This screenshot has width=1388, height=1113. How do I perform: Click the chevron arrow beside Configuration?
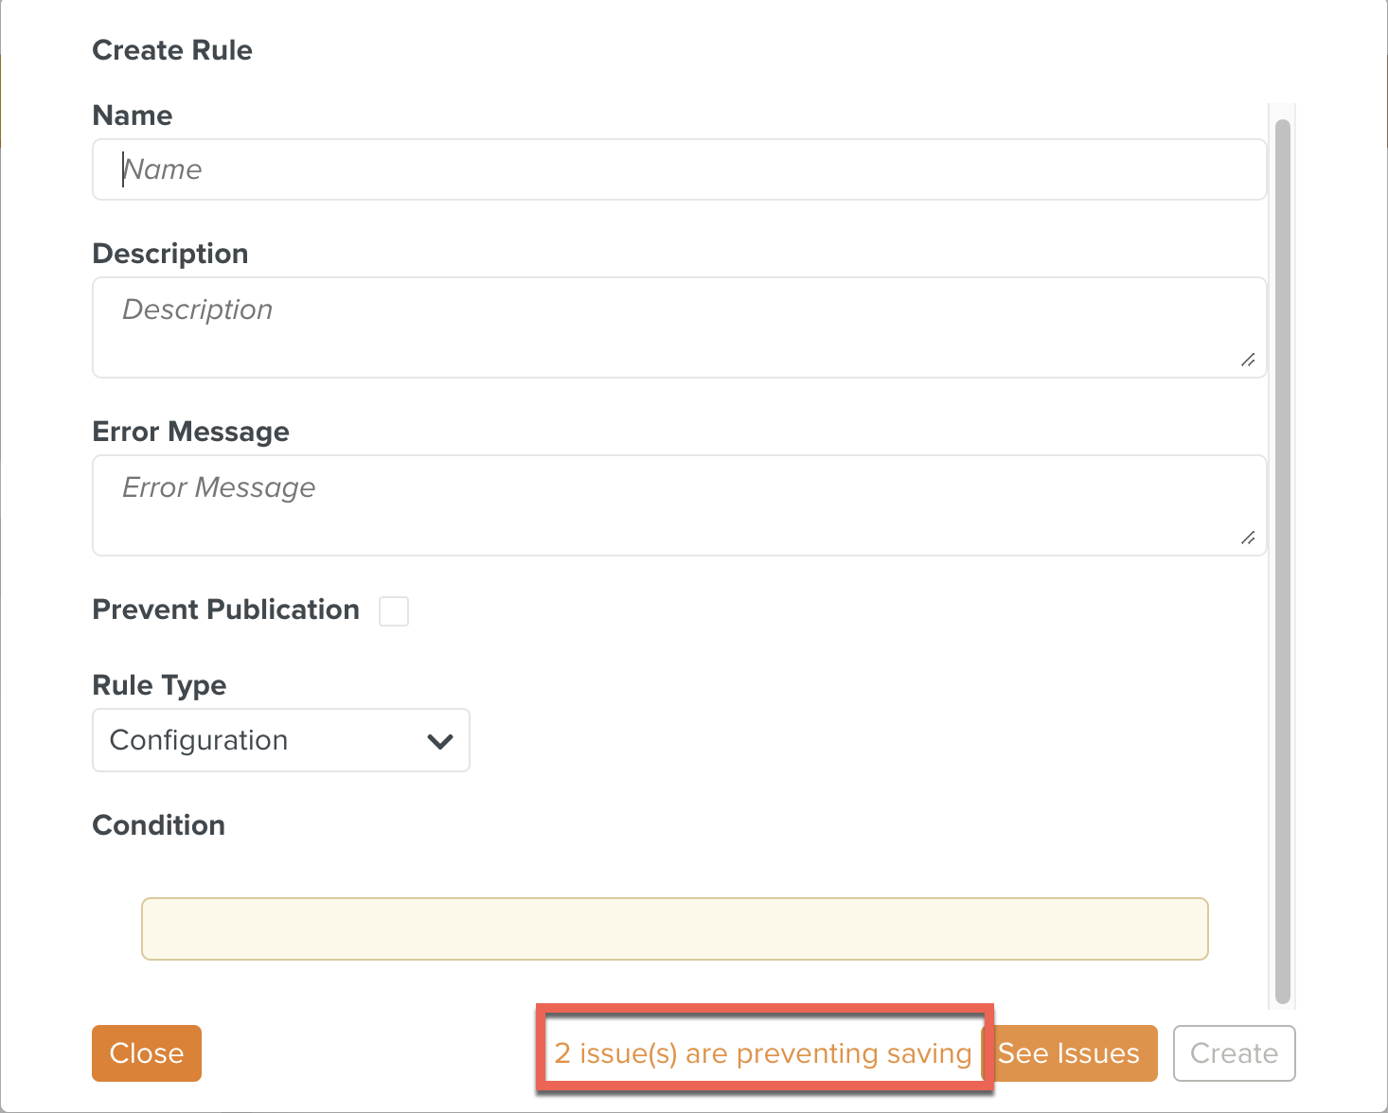point(440,741)
